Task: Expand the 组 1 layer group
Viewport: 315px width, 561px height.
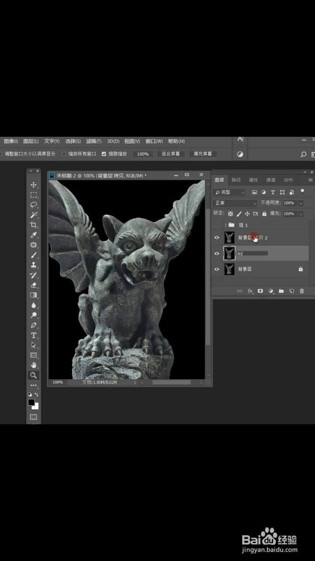Action: (225, 225)
